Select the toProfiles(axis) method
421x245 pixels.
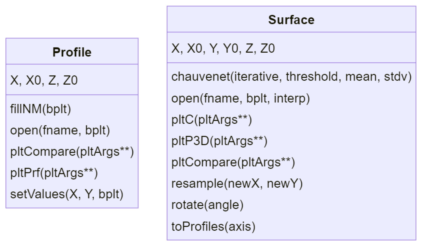pos(213,226)
